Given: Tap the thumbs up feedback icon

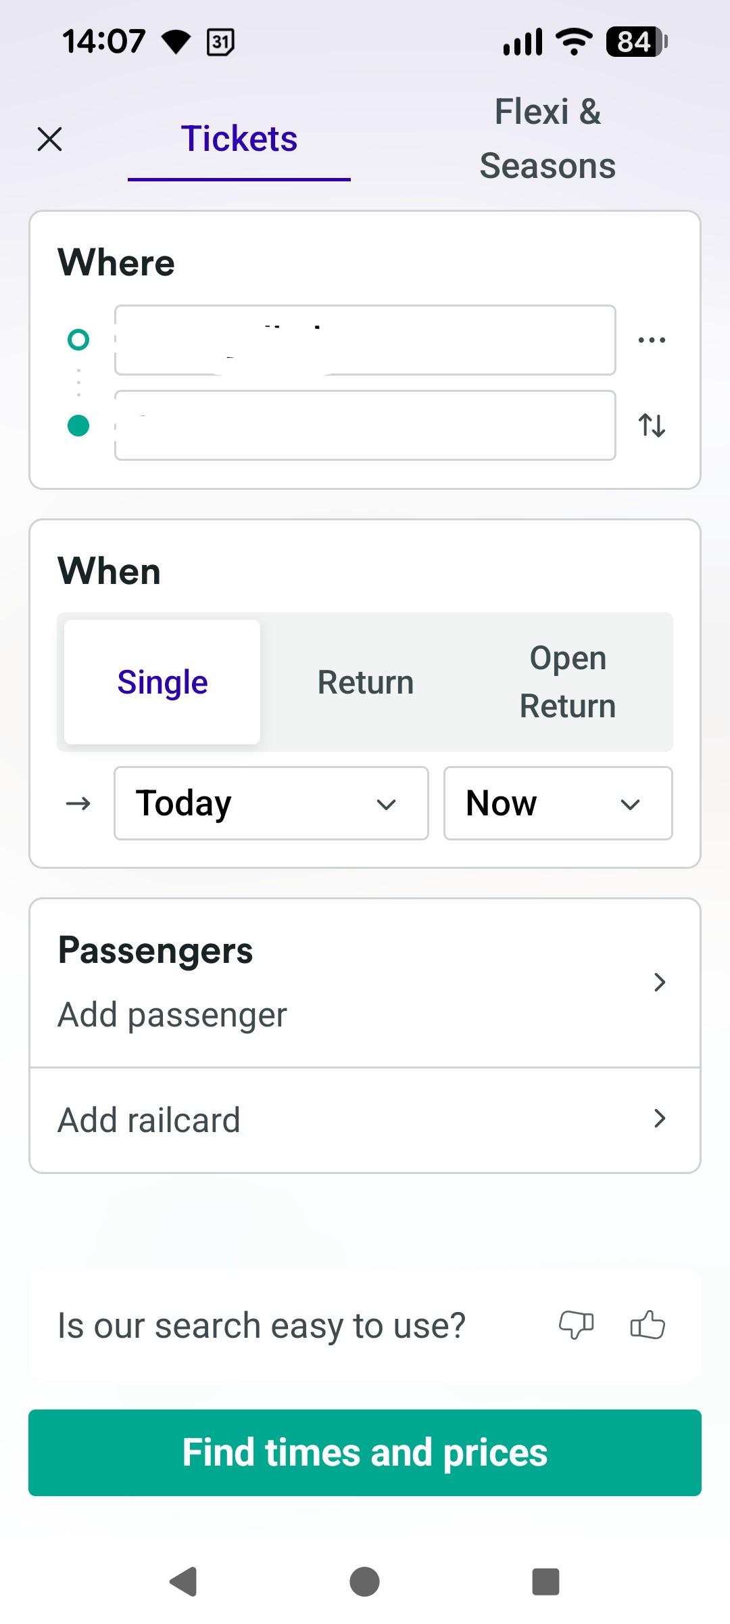Looking at the screenshot, I should point(647,1325).
